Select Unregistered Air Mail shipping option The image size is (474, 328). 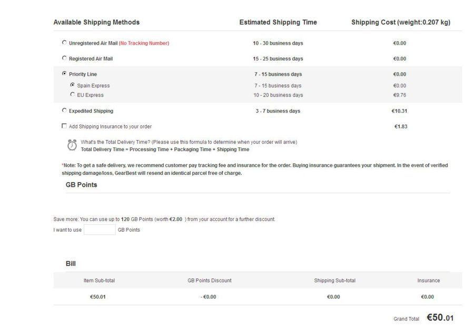[64, 43]
